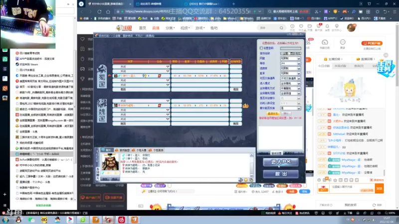The width and height of the screenshot is (399, 224).
Task: Click the PC客户端 button on Douyu
Action: click(x=372, y=43)
